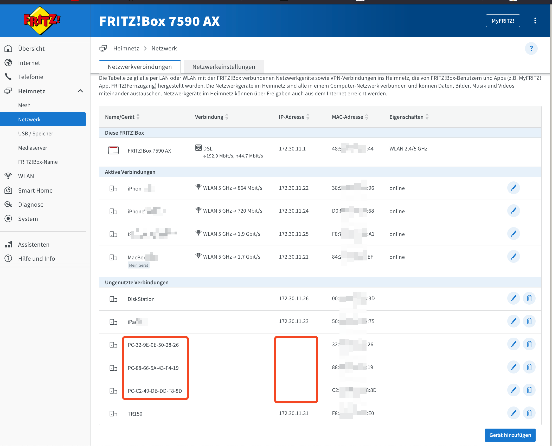Click the MyFRITZ! button
The height and width of the screenshot is (446, 552).
point(503,21)
